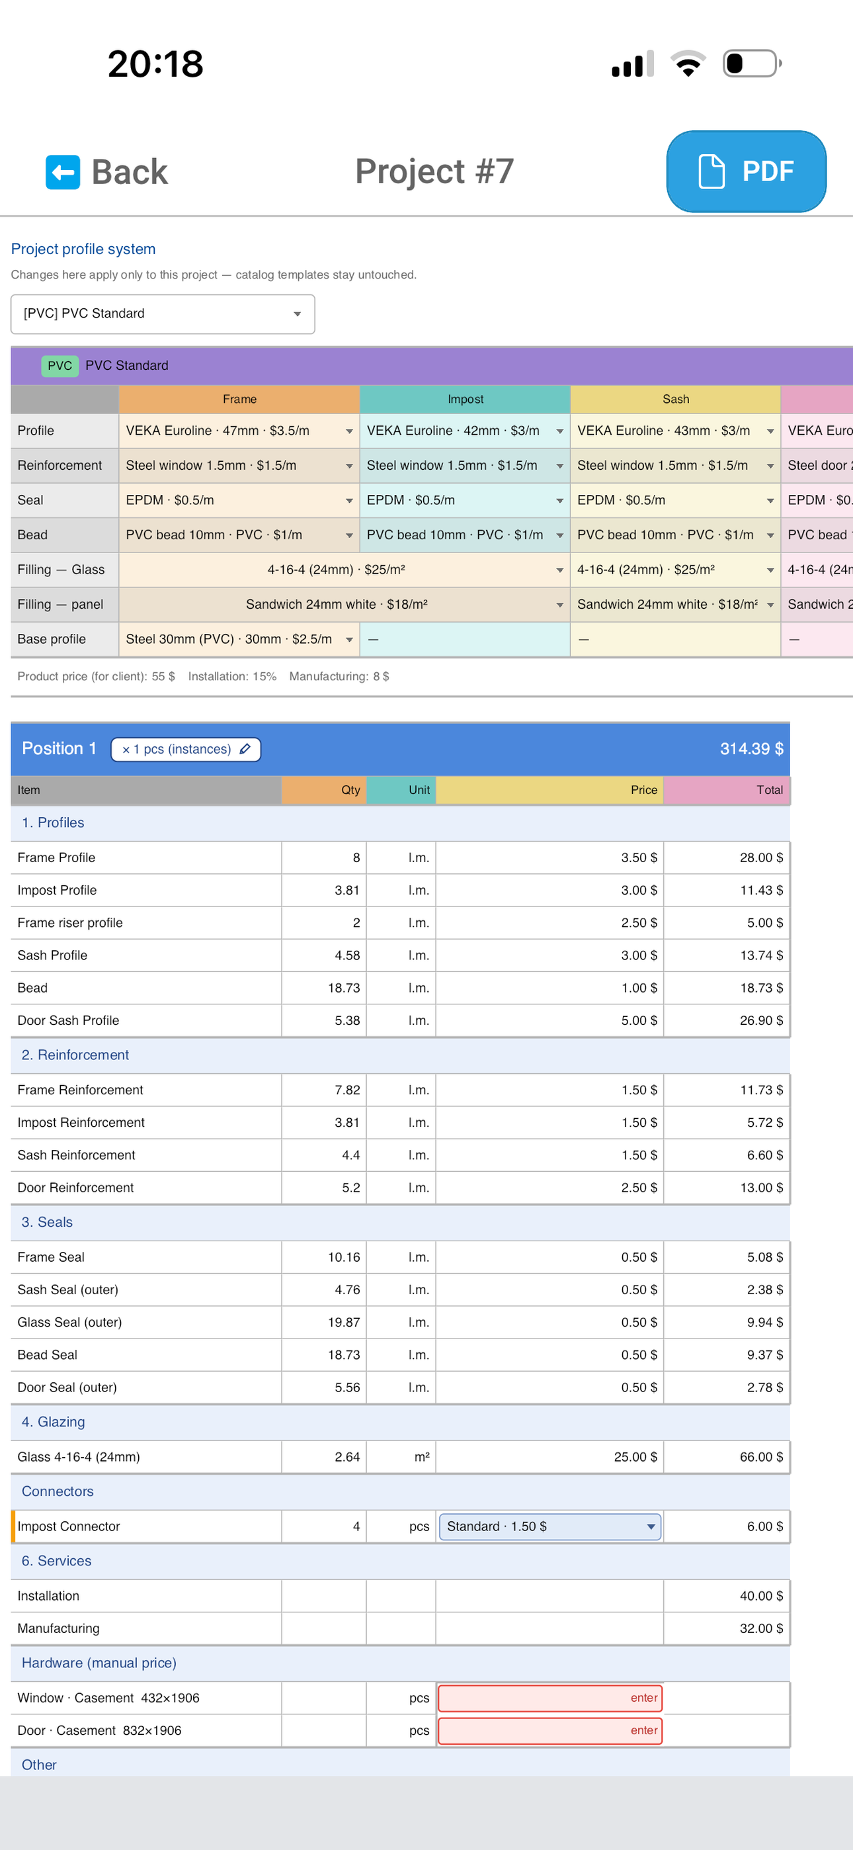853x1850 pixels.
Task: Tap the battery status icon
Action: tap(752, 64)
